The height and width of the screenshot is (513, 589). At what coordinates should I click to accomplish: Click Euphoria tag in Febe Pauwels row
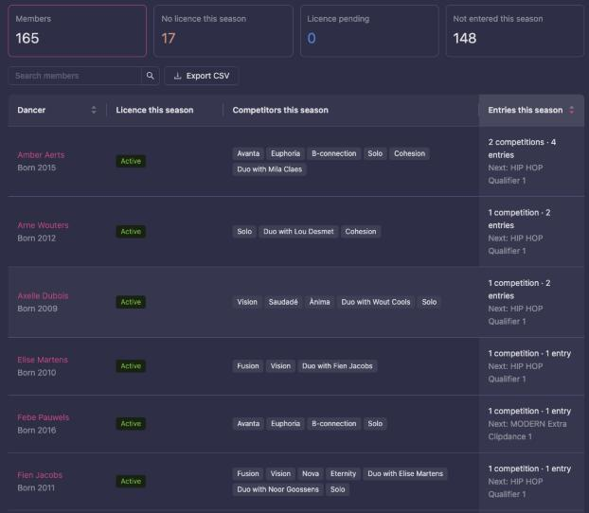tap(285, 424)
